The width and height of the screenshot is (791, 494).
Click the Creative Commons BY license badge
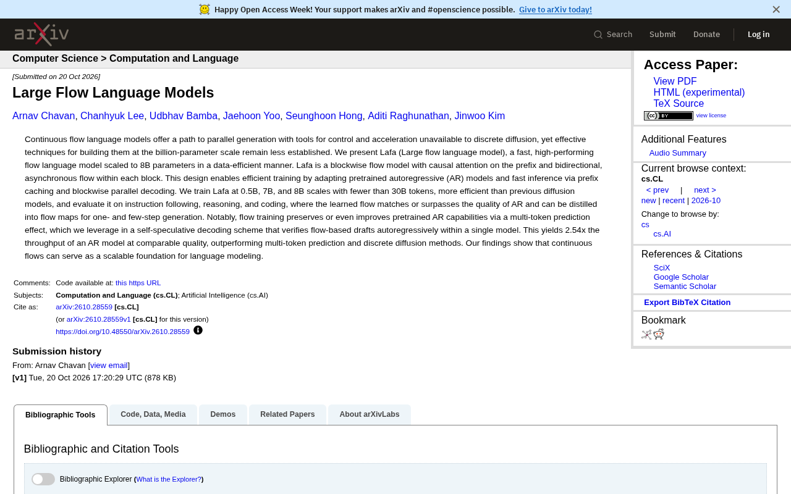coord(668,115)
